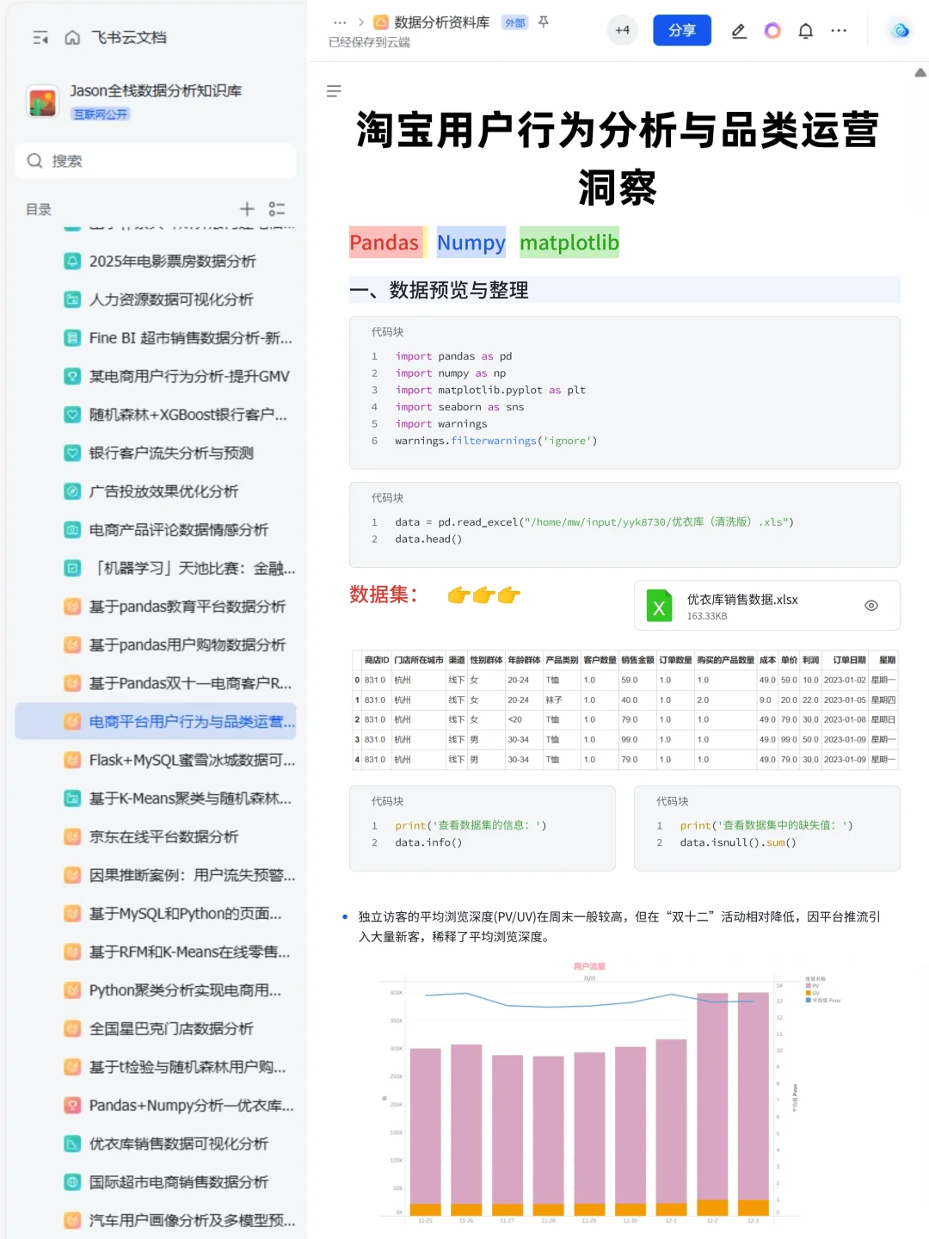
Task: Click the matplotlib highlighted tag
Action: point(569,243)
